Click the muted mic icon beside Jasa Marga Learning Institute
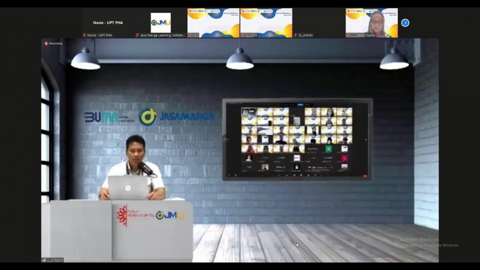480x270 pixels. tap(137, 35)
